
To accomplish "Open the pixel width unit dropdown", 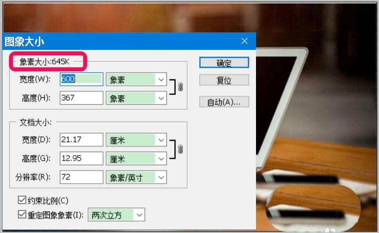I will [x=136, y=79].
